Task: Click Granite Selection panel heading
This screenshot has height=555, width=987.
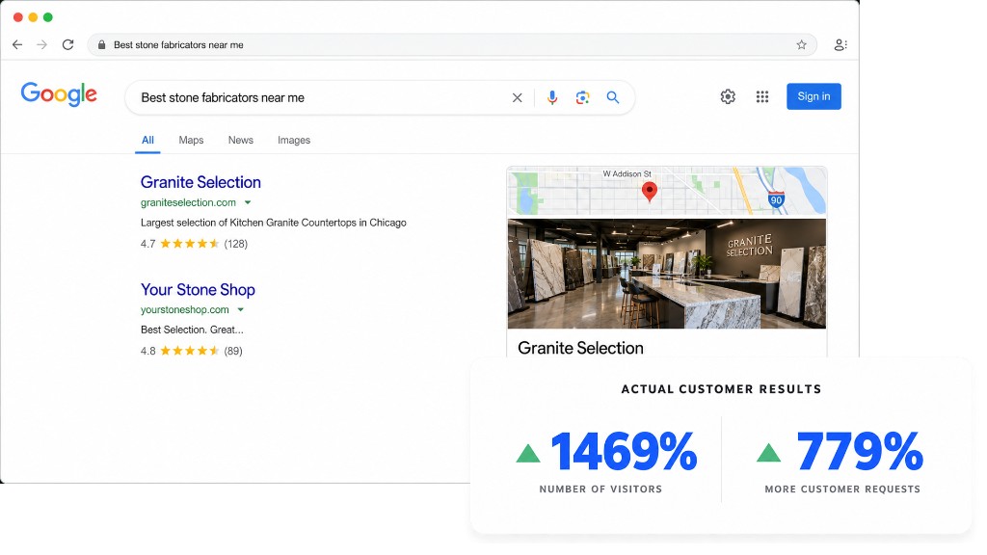Action: (x=580, y=348)
